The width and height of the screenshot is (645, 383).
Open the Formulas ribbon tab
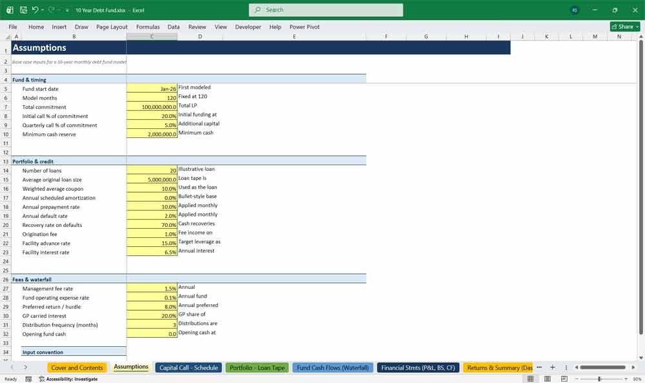coord(148,26)
